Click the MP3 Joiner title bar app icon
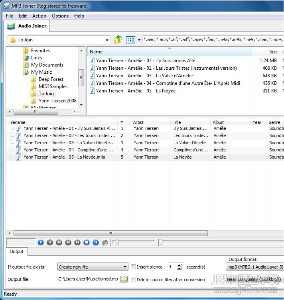 [6, 6]
